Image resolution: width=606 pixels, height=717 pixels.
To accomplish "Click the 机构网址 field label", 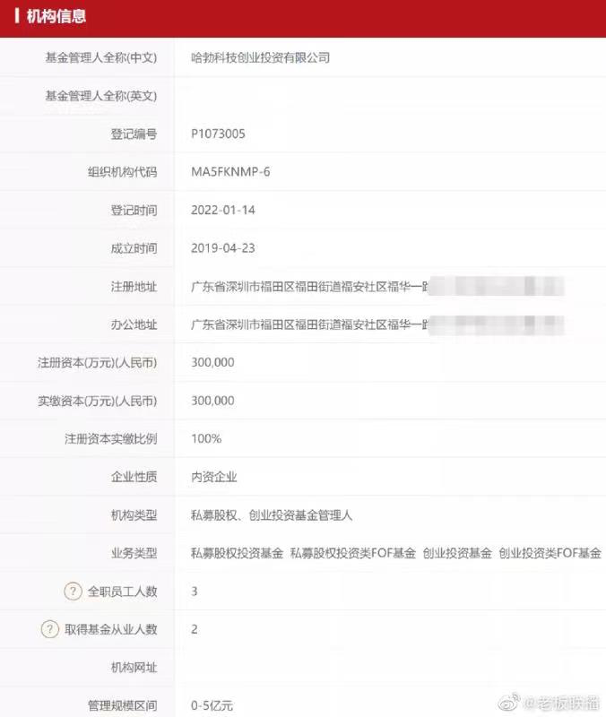I will coord(134,668).
